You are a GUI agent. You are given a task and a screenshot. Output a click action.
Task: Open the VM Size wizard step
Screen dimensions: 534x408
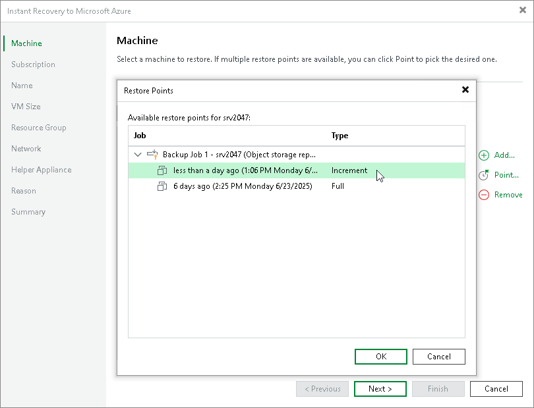click(x=26, y=107)
